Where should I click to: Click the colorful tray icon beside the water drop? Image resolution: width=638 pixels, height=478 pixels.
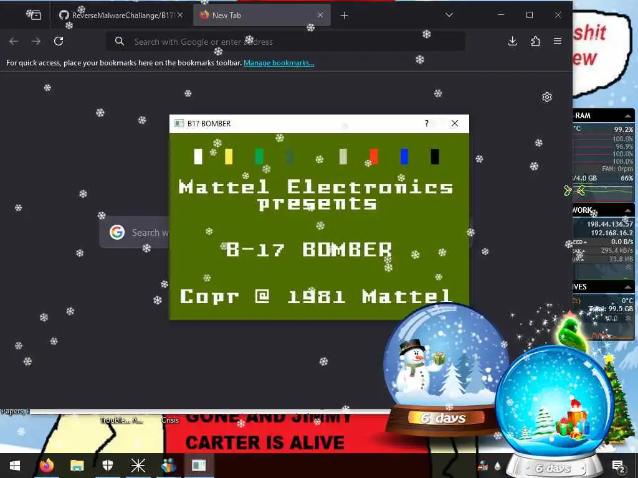point(483,466)
